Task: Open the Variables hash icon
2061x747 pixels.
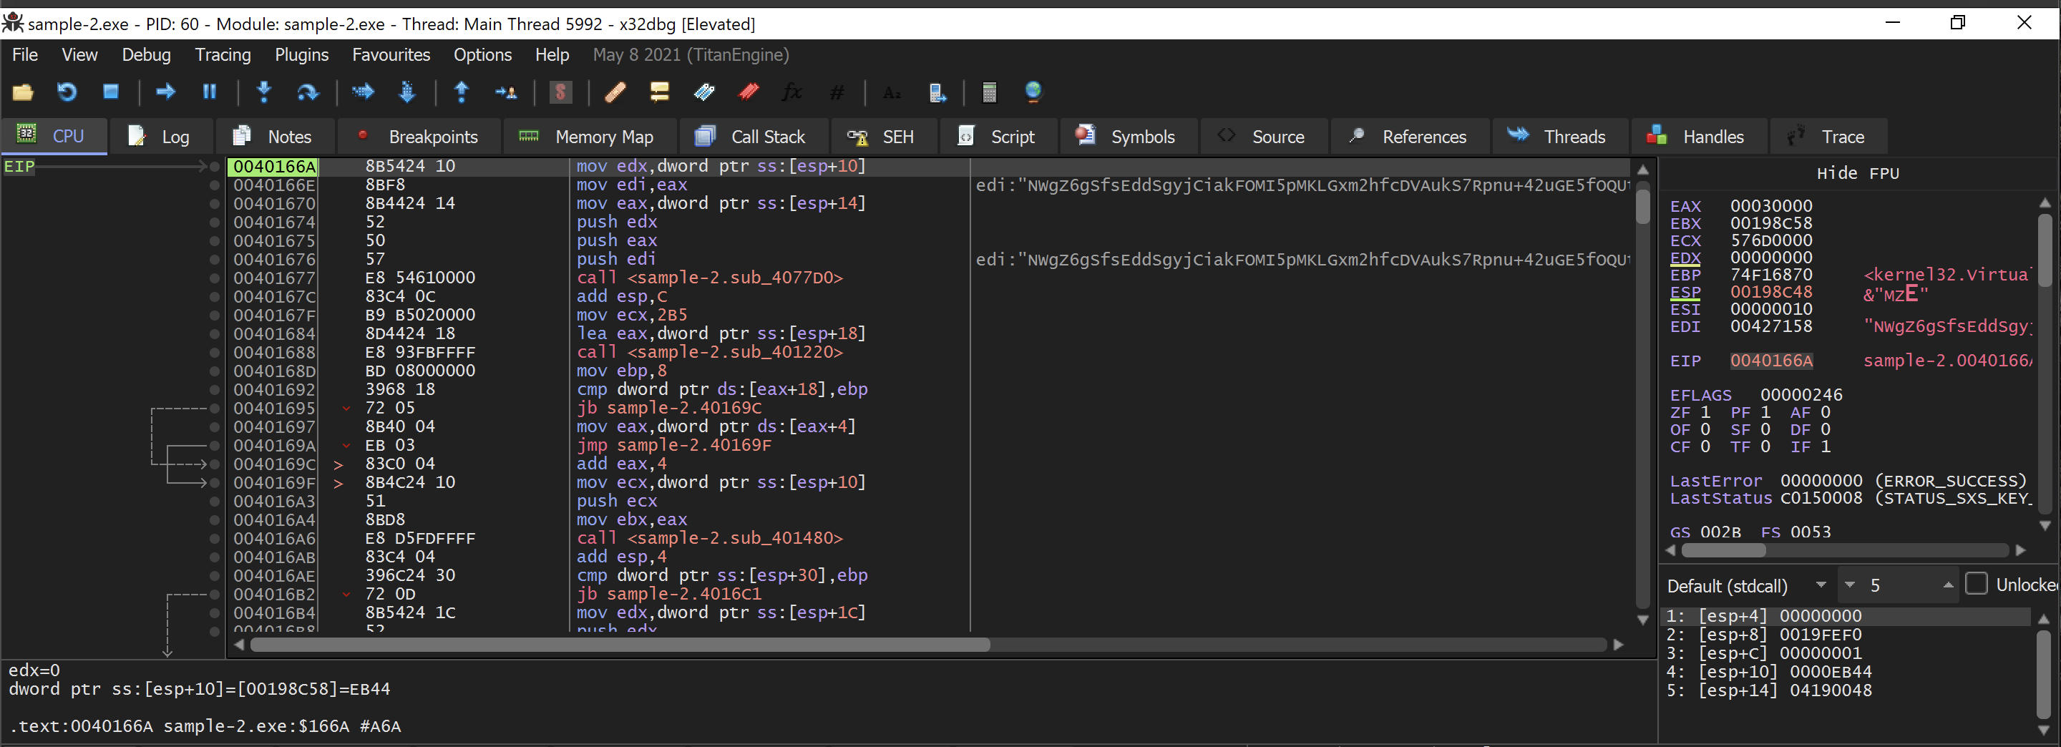Action: (837, 92)
